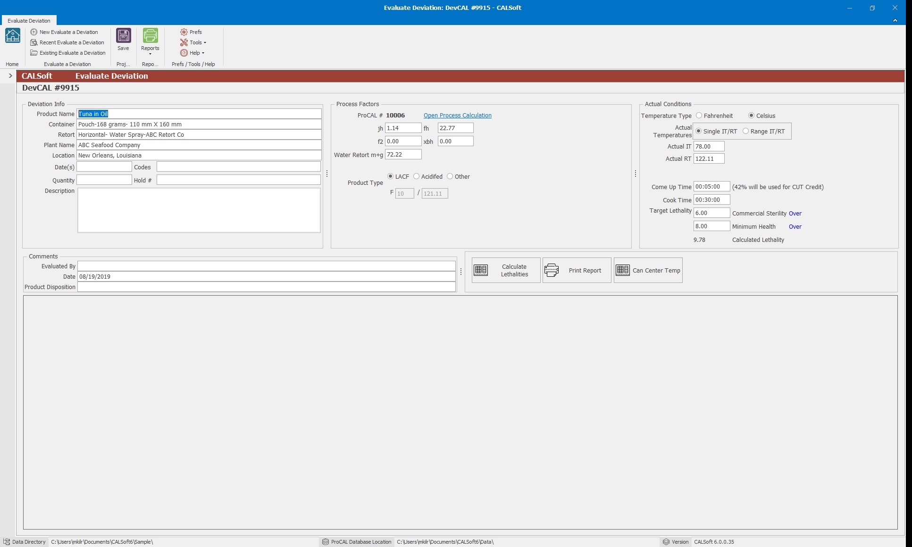Click the f2 value field

coord(403,141)
